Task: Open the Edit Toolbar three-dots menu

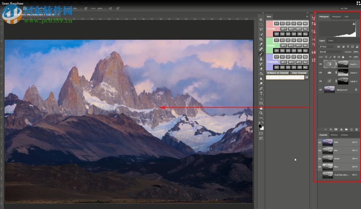Action: click(261, 118)
